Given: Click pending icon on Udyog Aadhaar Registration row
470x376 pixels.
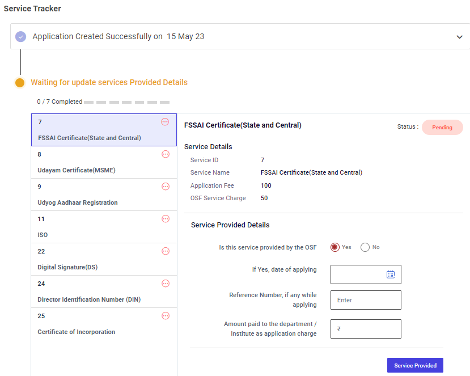Looking at the screenshot, I should [x=166, y=187].
